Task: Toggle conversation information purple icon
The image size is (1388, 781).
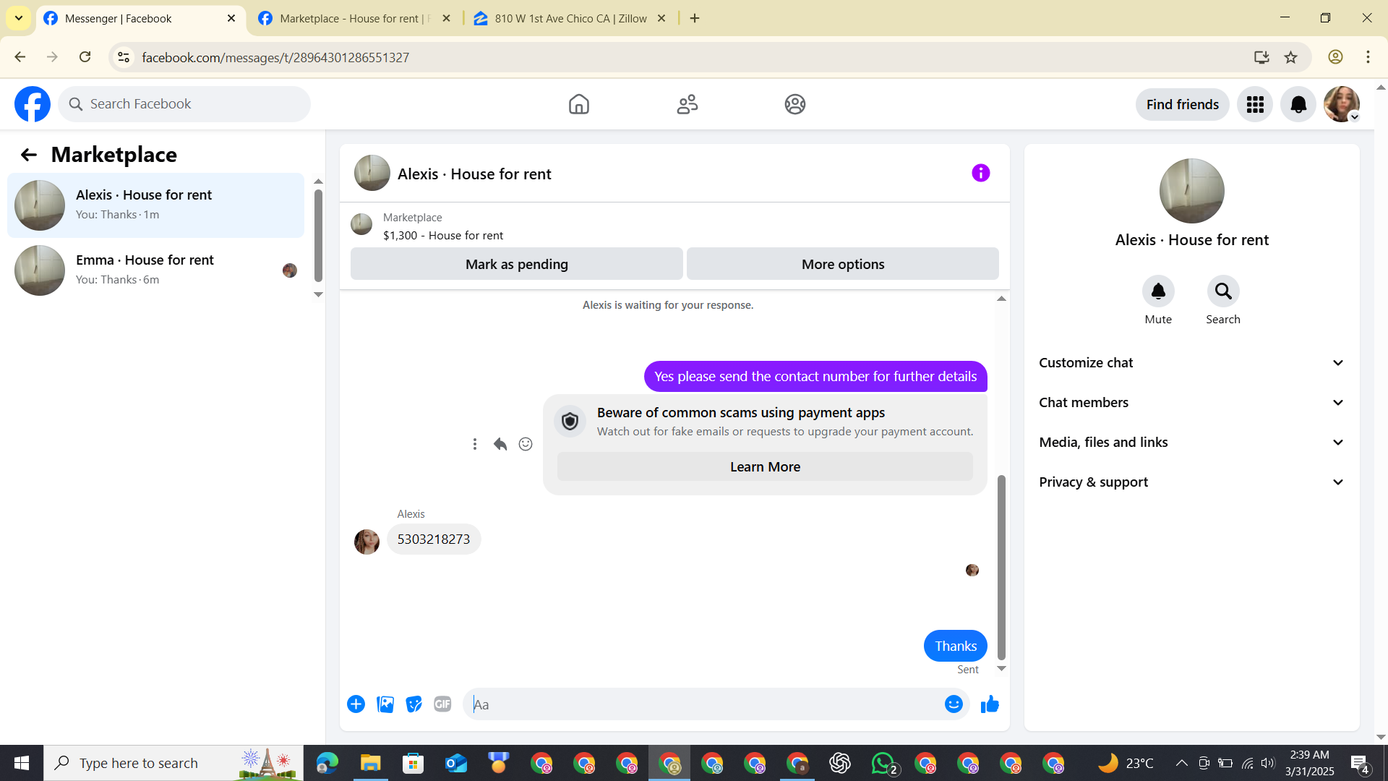Action: [x=980, y=173]
